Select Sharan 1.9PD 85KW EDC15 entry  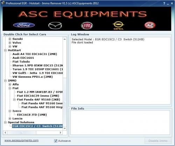tap(37, 65)
